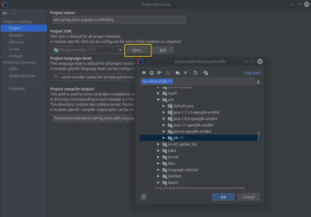
Task: Click the Desktop directory toolbar icon
Action: coord(152,73)
